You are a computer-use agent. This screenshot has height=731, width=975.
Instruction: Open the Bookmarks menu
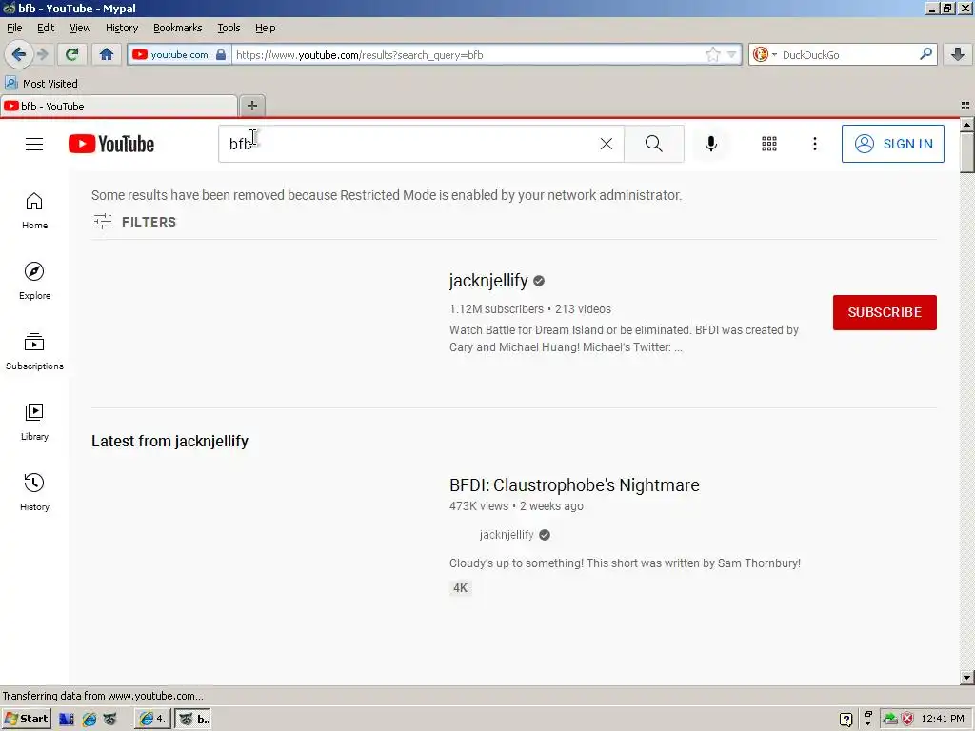pos(178,28)
